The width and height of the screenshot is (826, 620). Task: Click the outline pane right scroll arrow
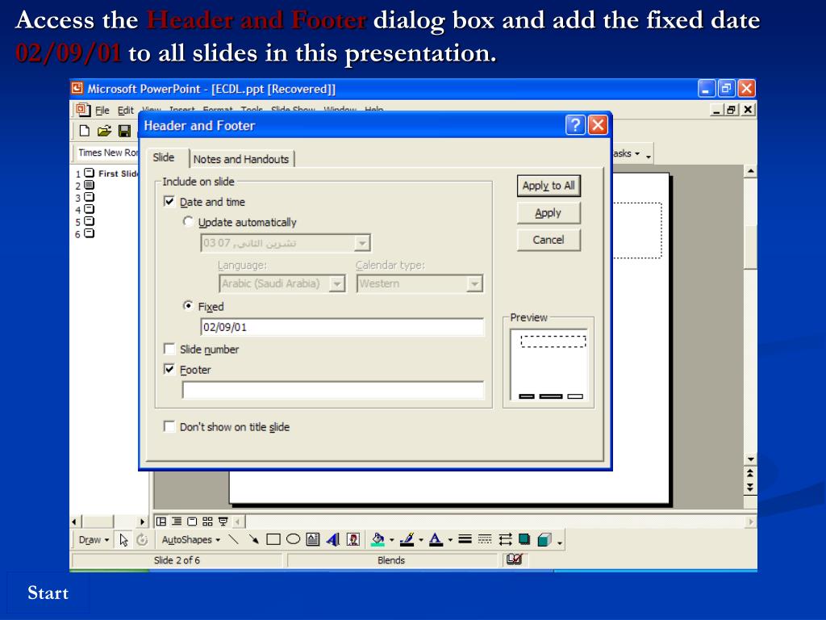(142, 522)
